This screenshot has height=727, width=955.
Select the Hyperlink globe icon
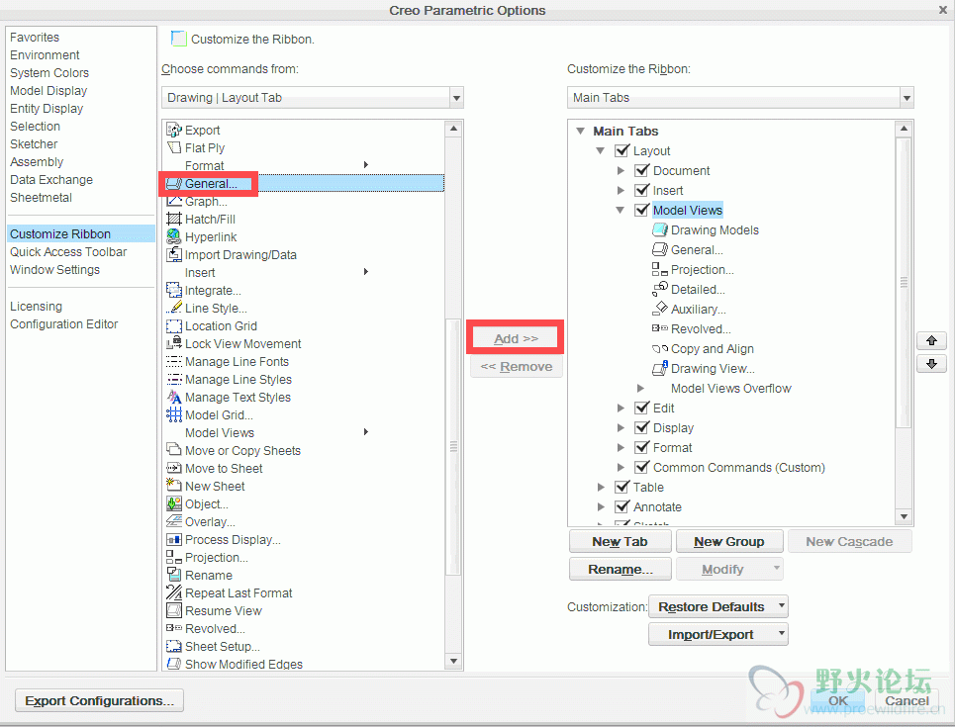coord(174,236)
